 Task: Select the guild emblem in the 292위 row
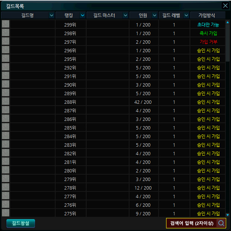(6, 67)
